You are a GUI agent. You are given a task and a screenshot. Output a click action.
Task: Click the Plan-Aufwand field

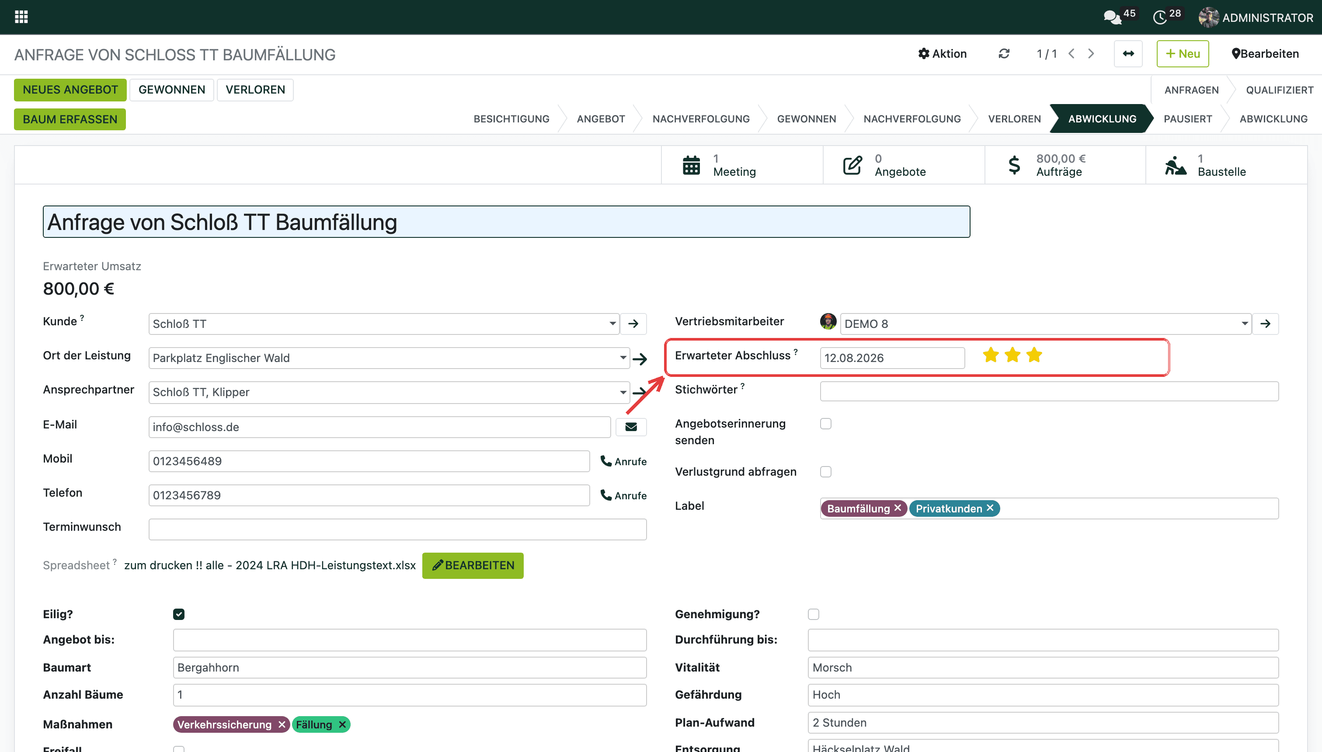pyautogui.click(x=1043, y=723)
